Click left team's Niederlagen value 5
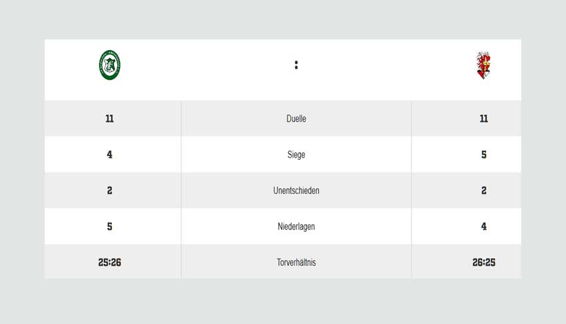Image resolution: width=566 pixels, height=324 pixels. click(110, 227)
